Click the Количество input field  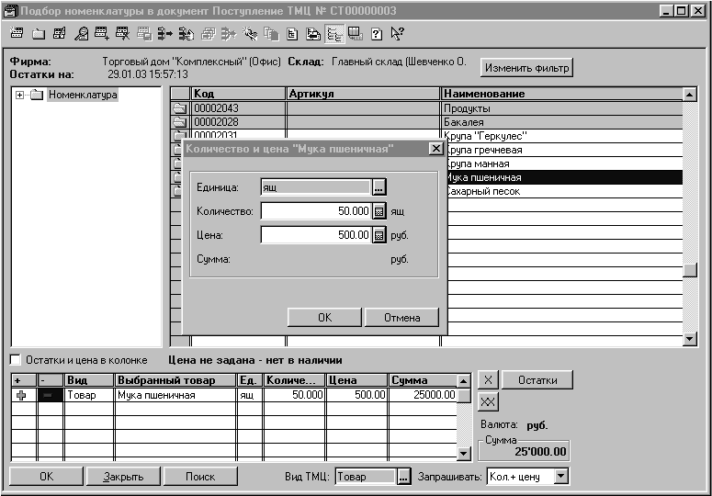316,211
